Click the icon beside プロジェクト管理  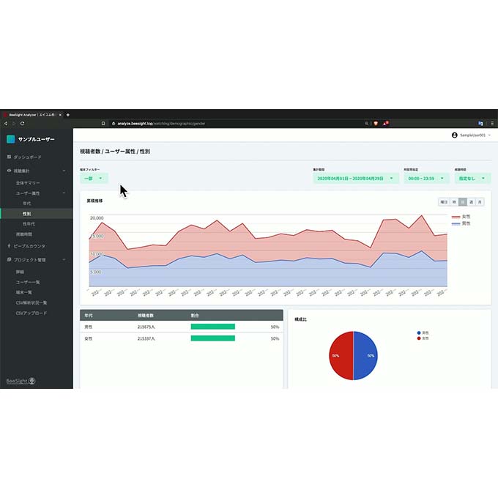pos(9,259)
